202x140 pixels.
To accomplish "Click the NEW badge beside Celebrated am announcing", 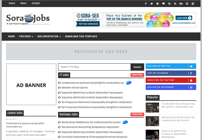I will coord(129,83).
